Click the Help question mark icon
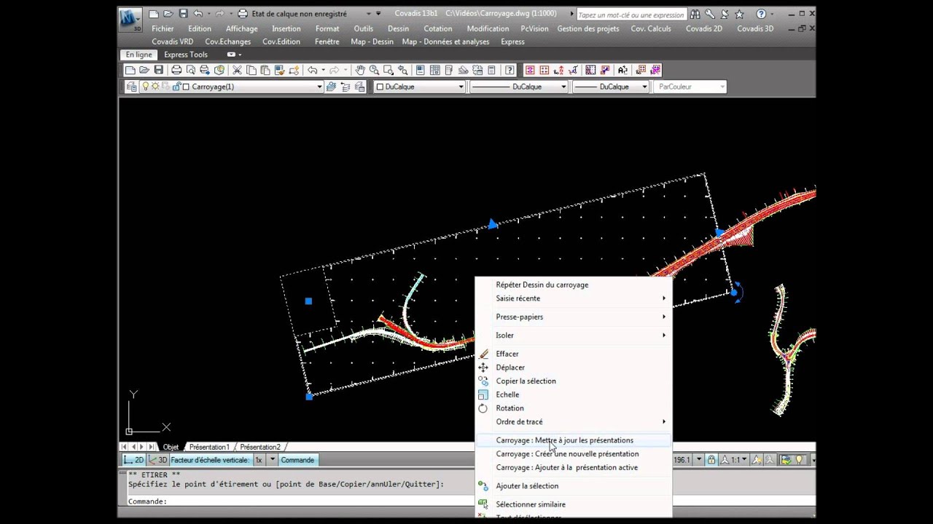 click(x=510, y=70)
